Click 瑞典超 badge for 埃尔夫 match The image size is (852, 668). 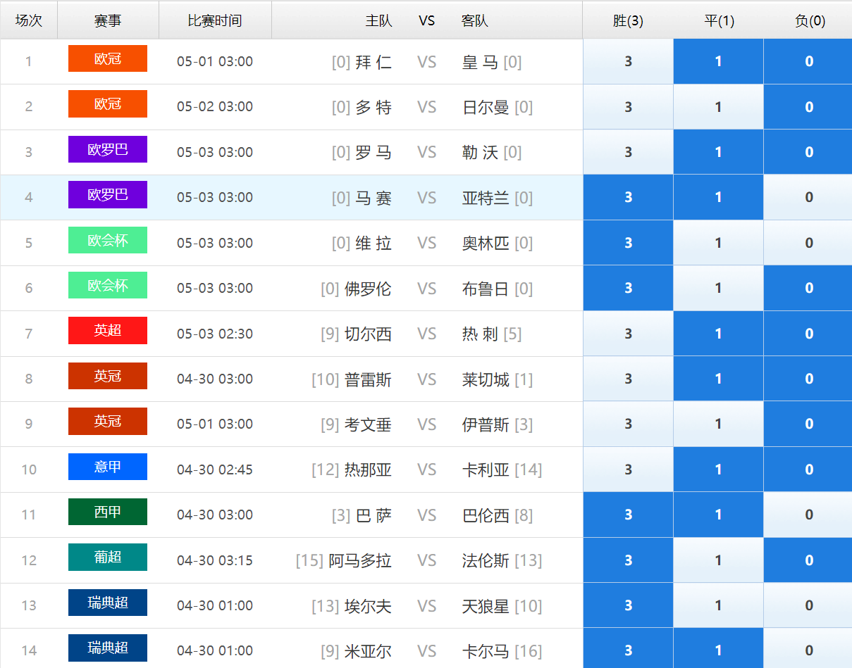108,603
